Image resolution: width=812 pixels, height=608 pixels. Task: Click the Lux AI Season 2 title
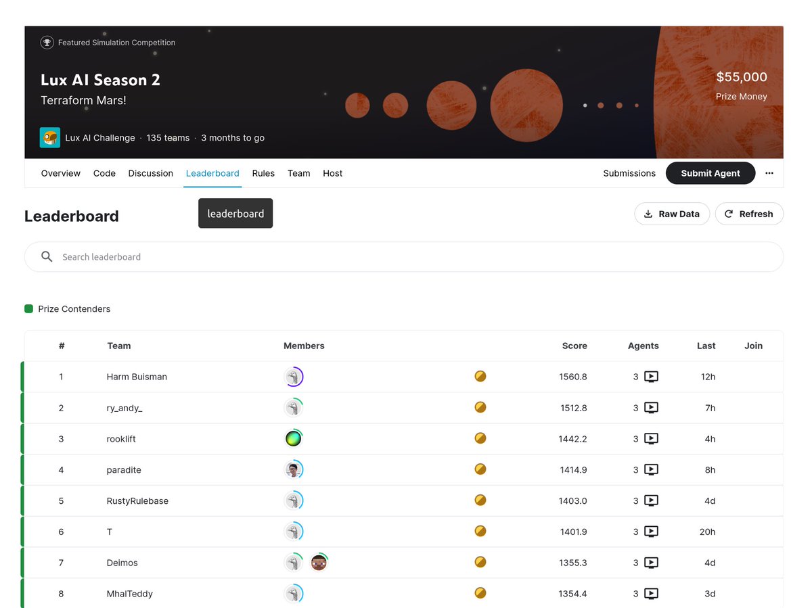[100, 80]
